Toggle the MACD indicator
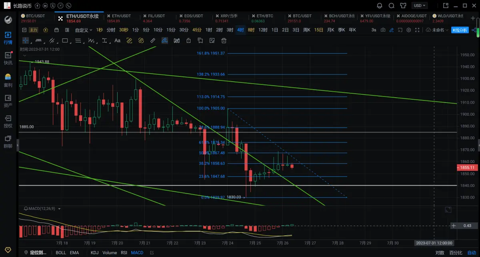Image resolution: width=480 pixels, height=257 pixels. [137, 253]
